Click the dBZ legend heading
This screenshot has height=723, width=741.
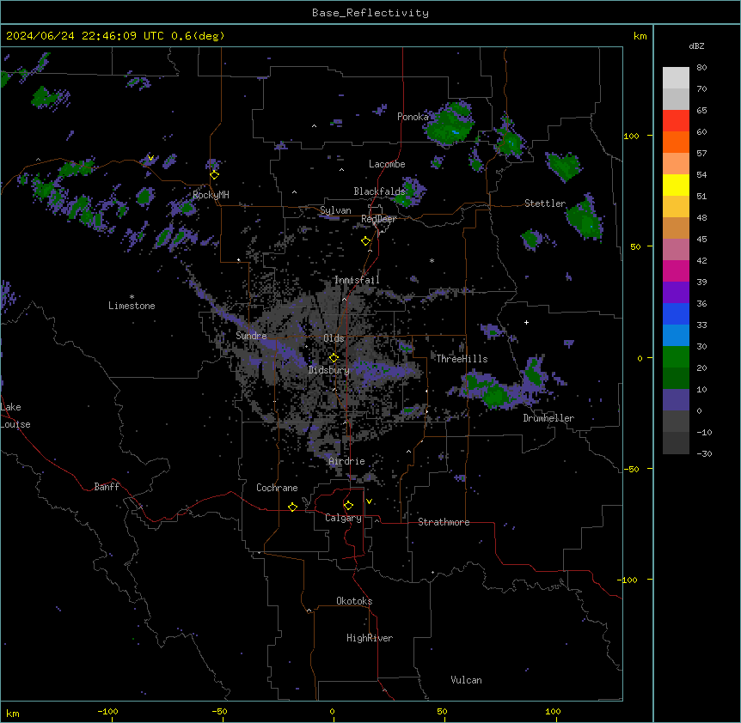[696, 46]
